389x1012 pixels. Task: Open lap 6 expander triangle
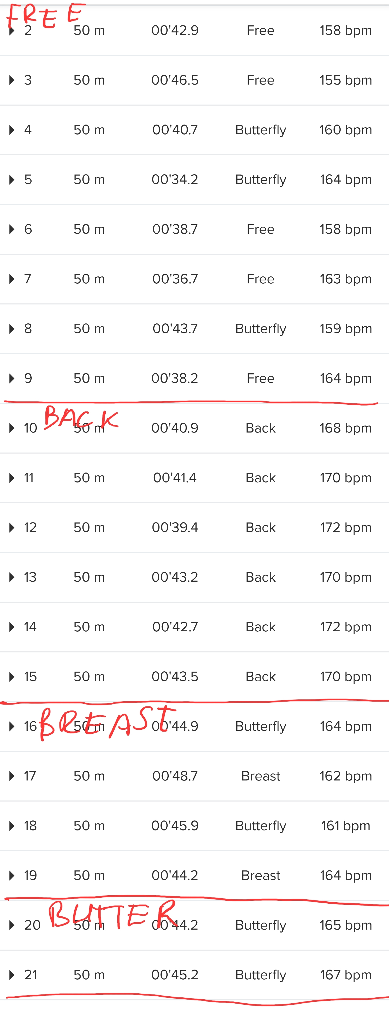(x=12, y=229)
